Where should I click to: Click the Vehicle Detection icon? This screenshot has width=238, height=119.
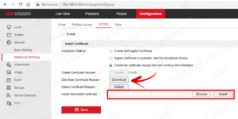9,95
